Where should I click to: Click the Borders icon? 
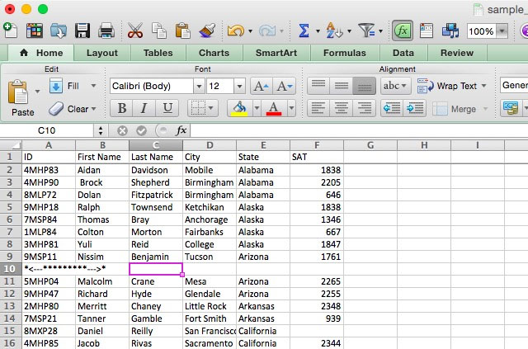click(x=198, y=108)
